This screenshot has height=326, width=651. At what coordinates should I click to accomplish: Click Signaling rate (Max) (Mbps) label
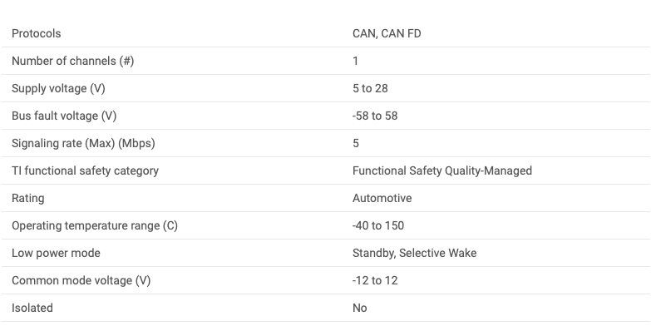coord(83,143)
